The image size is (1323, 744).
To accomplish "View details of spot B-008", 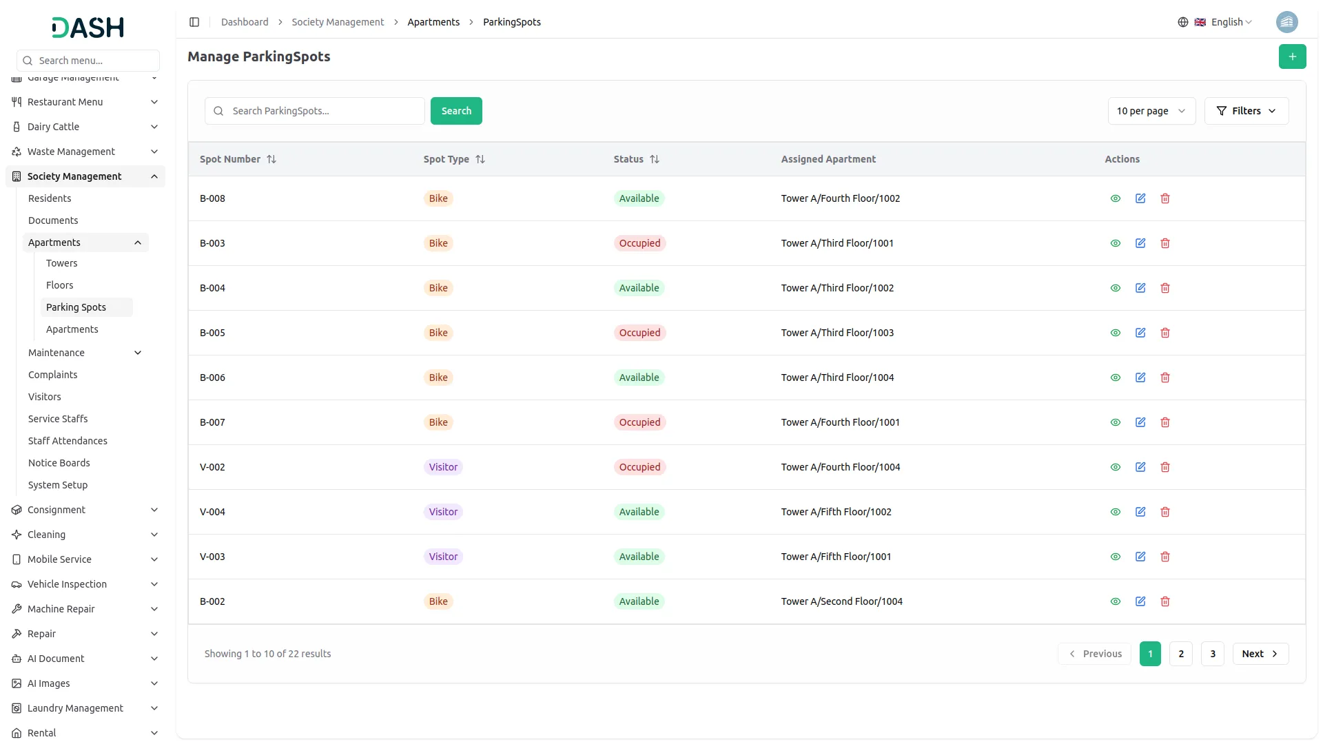I will [1116, 198].
